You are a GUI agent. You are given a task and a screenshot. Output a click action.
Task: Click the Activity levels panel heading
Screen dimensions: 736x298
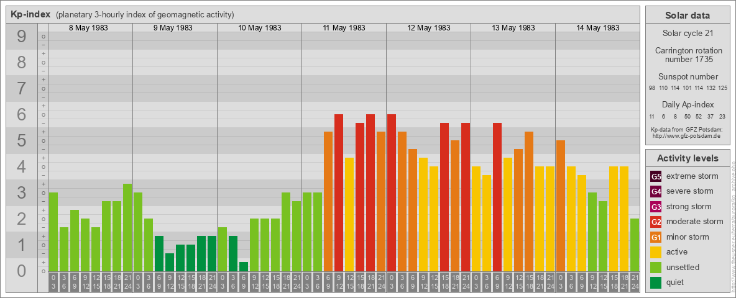(x=687, y=158)
